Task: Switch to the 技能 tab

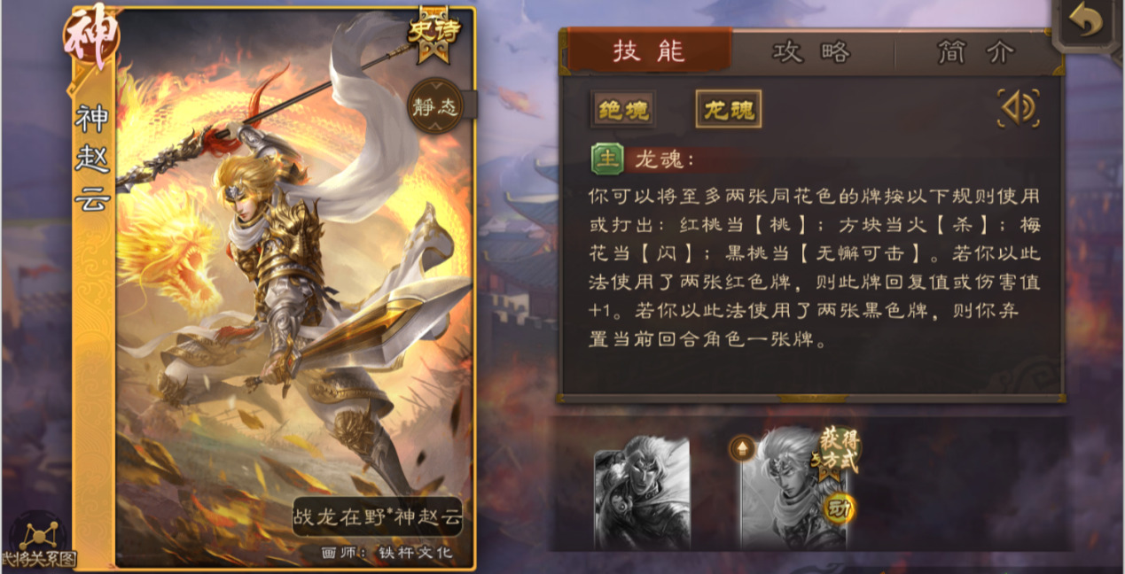Action: coord(650,51)
